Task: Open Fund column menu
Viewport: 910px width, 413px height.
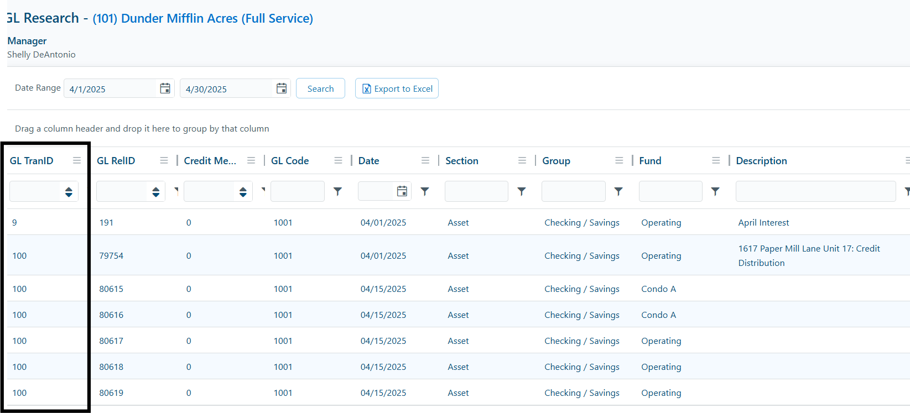Action: coord(716,160)
